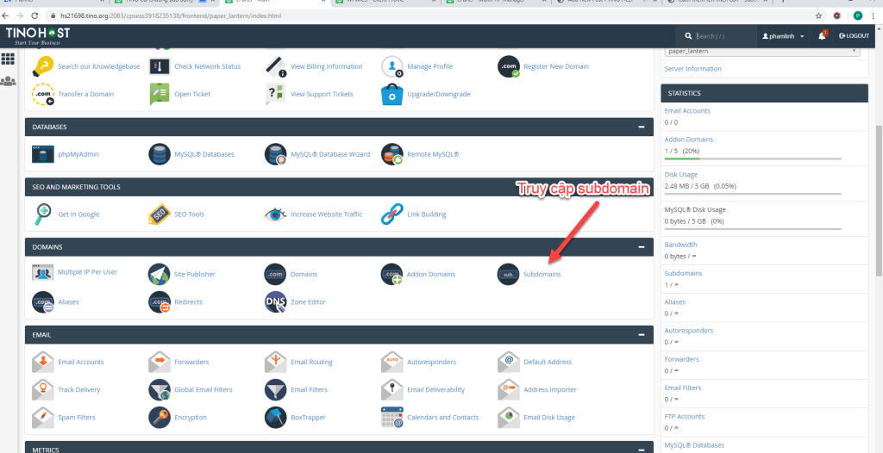The image size is (883, 453).
Task: Open Track Delivery icon
Action: (43, 389)
